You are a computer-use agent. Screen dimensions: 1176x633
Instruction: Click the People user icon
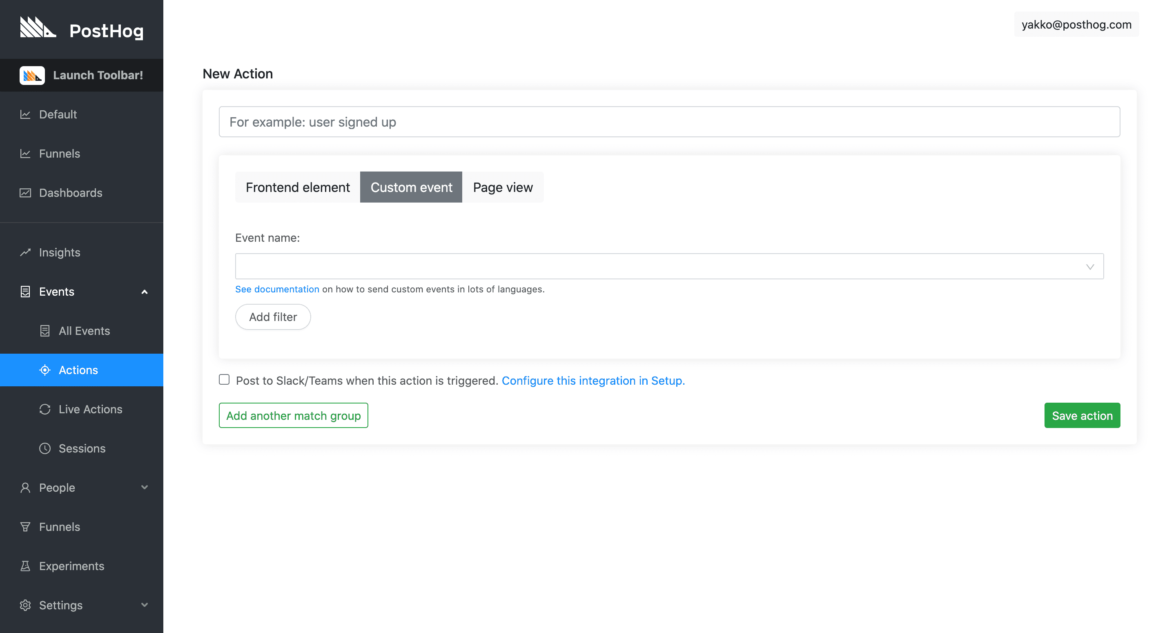25,488
